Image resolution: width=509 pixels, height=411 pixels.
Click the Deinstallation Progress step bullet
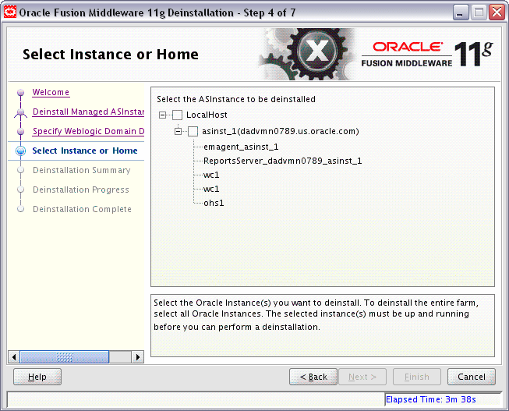(21, 190)
